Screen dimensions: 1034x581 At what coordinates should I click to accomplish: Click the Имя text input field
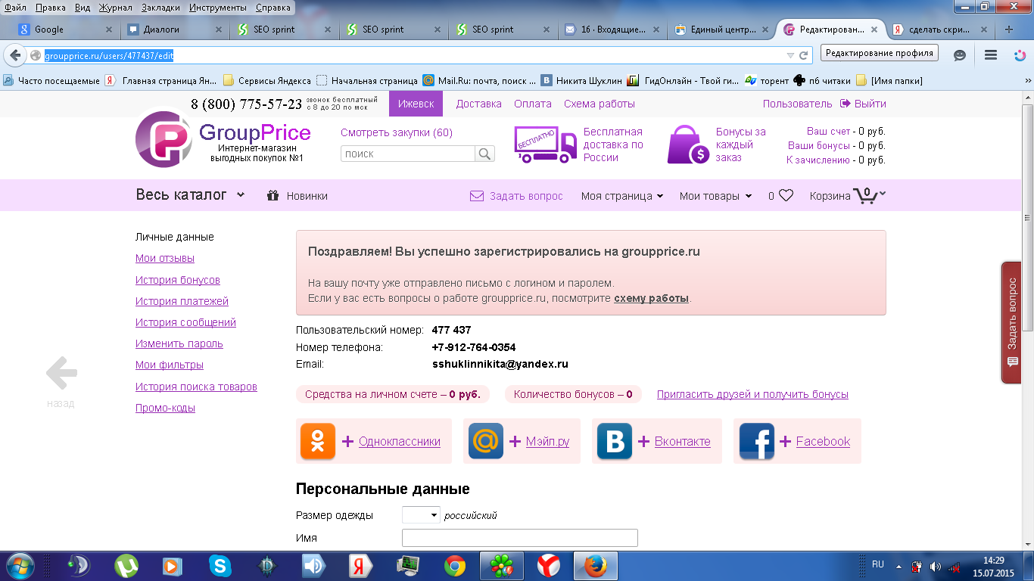[x=520, y=538]
